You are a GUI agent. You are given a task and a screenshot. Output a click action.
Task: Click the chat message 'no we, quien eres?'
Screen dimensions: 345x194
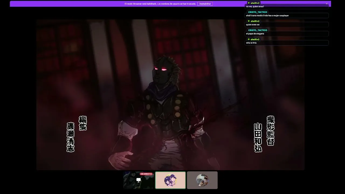click(x=255, y=6)
